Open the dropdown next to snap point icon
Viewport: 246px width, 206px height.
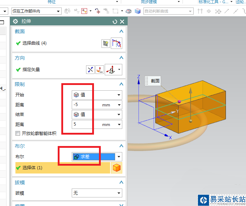pos(90,11)
